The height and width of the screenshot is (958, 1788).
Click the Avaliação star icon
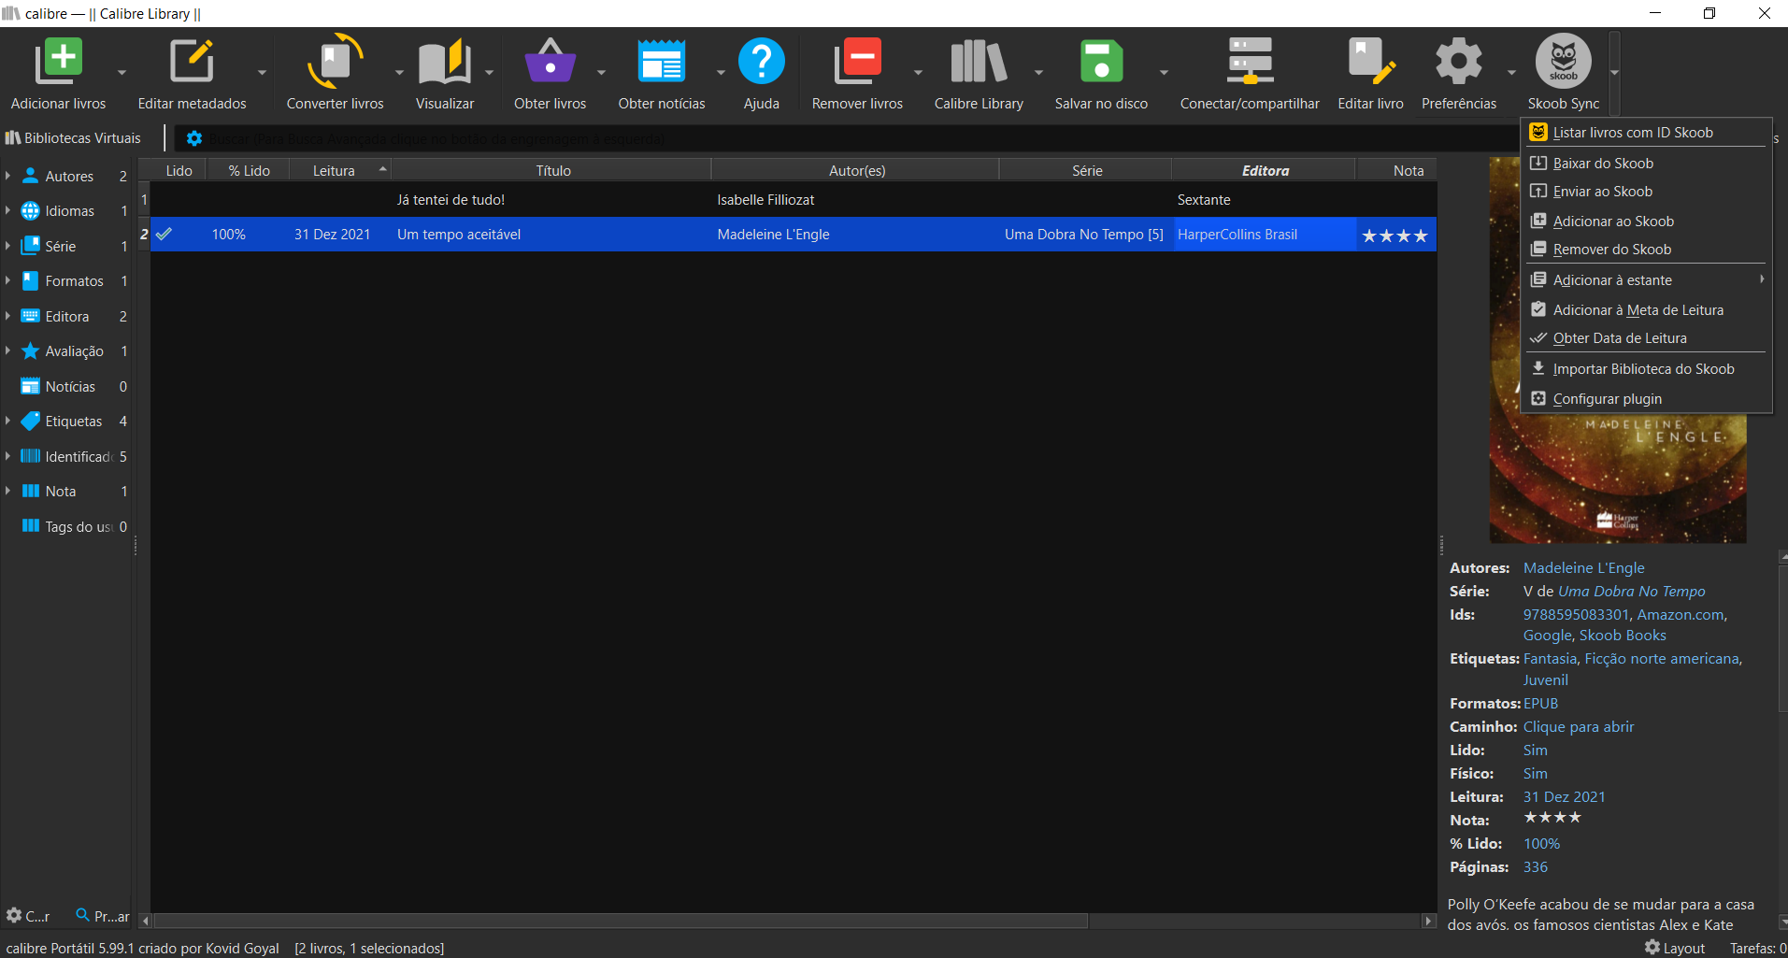click(x=31, y=350)
